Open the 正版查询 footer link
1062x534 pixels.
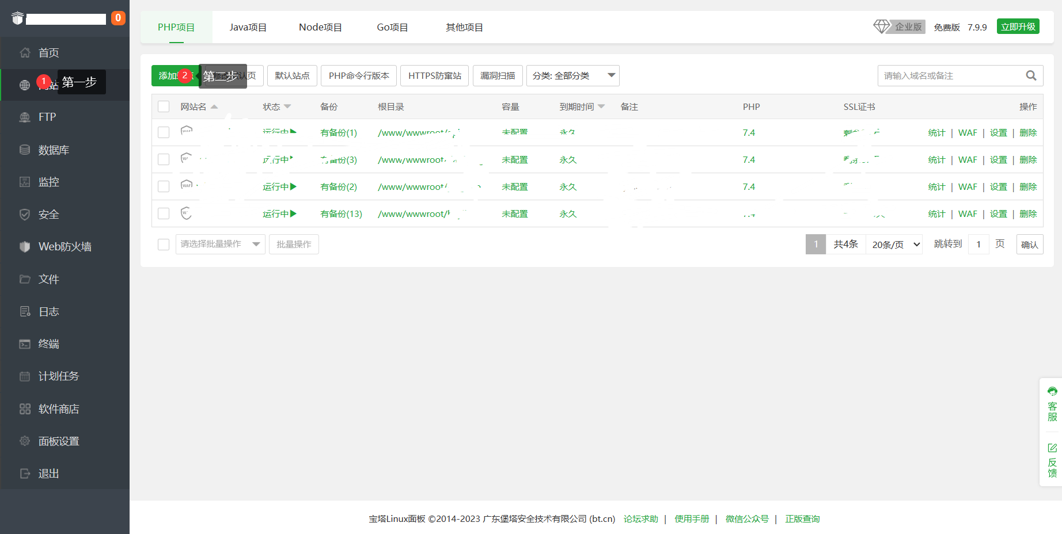point(802,518)
